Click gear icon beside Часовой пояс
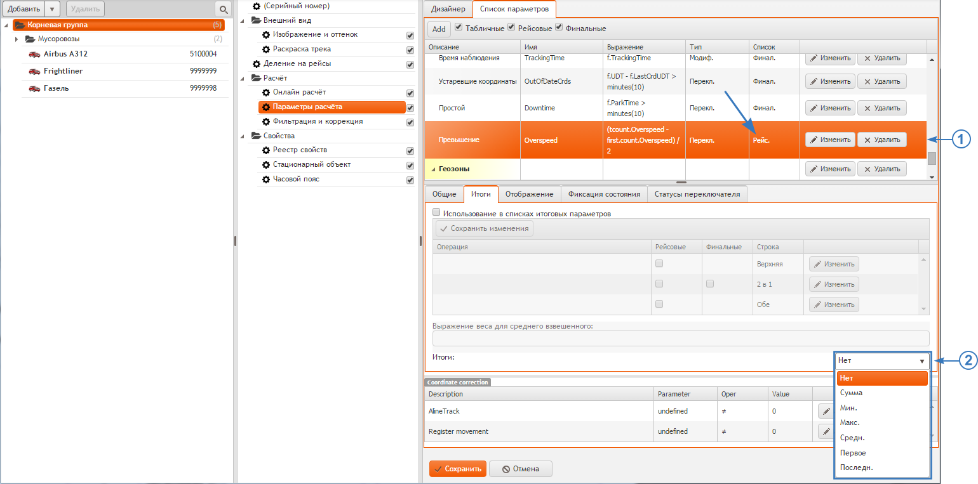978x484 pixels. (267, 180)
